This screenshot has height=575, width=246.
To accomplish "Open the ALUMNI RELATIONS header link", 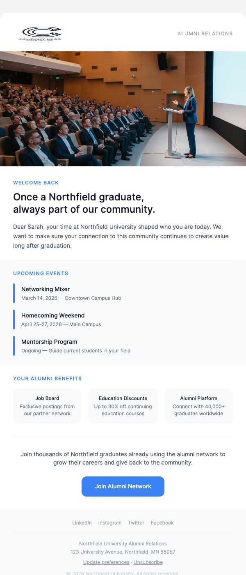I will 205,34.
